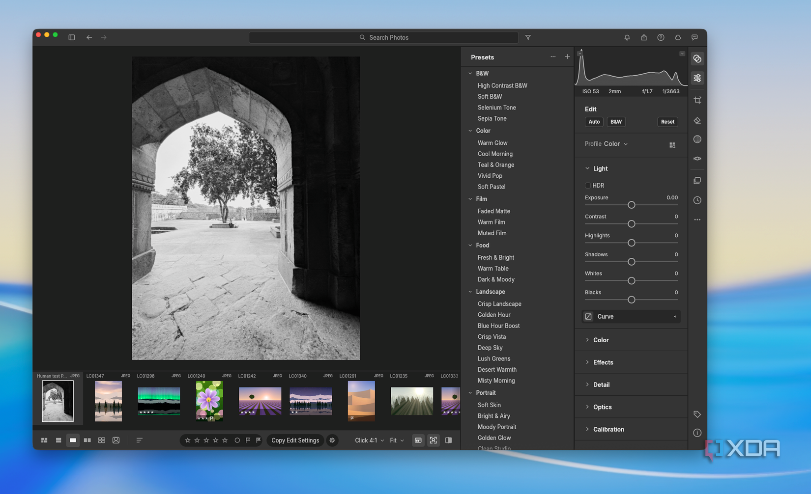Click the Shadows slider handle
The height and width of the screenshot is (494, 811).
tap(631, 262)
